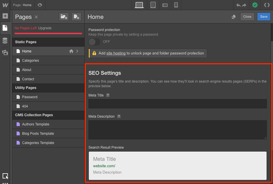Open the CMS Collections database icon
273x184 pixels.
[5, 41]
